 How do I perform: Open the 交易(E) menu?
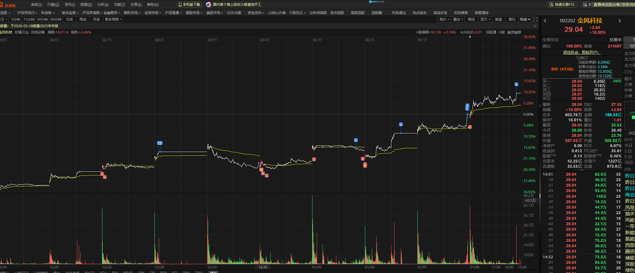point(136,5)
